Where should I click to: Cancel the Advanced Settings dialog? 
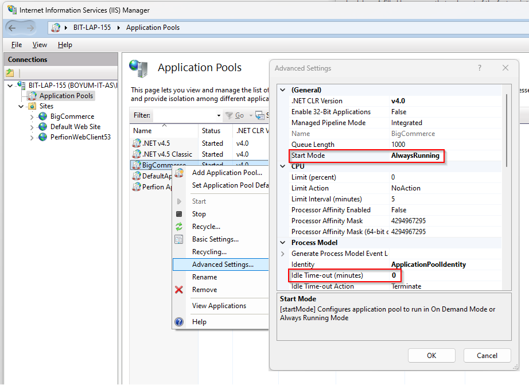tap(487, 355)
